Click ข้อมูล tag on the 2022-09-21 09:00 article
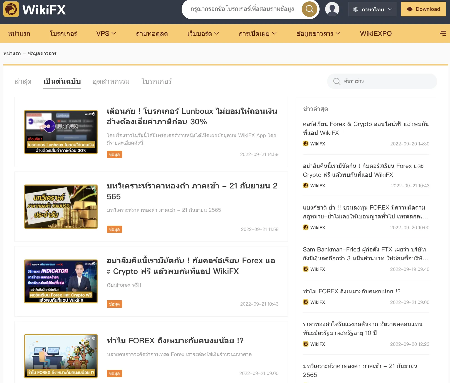This screenshot has width=450, height=383. coord(114,374)
